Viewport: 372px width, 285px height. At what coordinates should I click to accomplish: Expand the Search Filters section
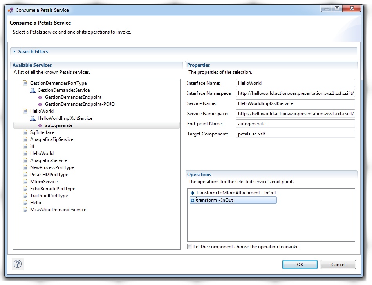tap(15, 52)
